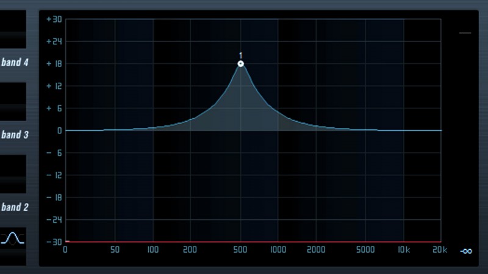Click the 500 Hz frequency axis label
The width and height of the screenshot is (488, 274).
[240, 250]
